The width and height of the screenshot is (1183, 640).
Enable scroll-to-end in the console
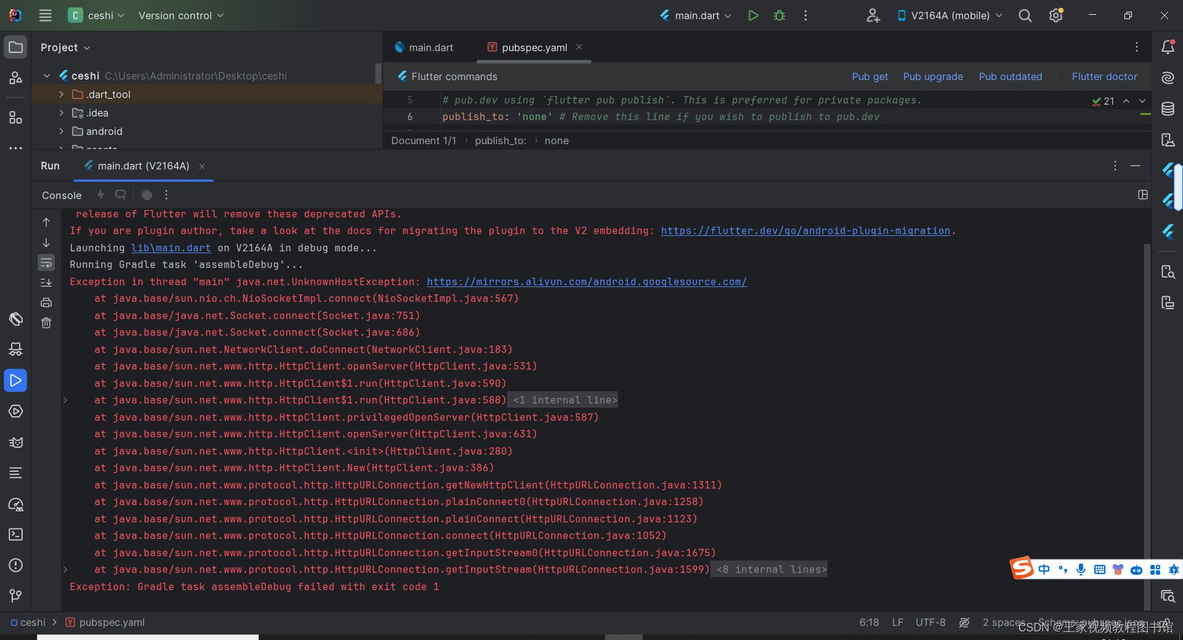46,283
